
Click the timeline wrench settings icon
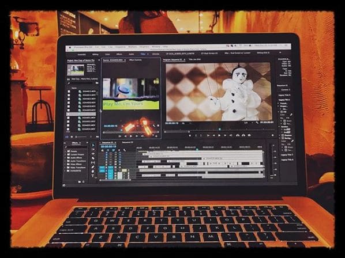click(125, 150)
